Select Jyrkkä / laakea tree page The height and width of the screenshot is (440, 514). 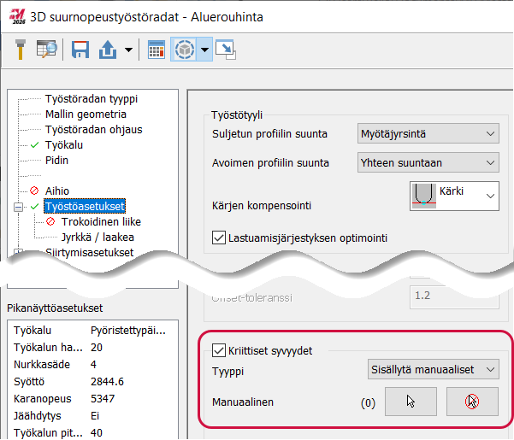(x=97, y=237)
